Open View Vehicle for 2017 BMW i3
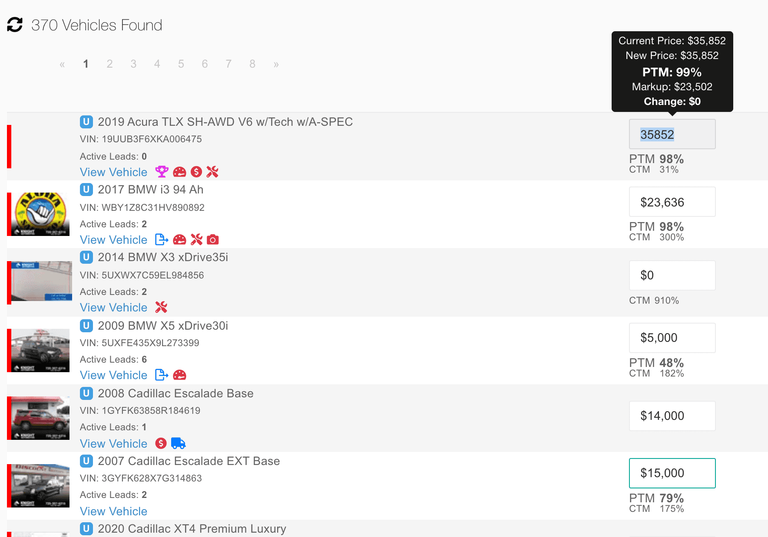The width and height of the screenshot is (768, 537). pyautogui.click(x=113, y=240)
